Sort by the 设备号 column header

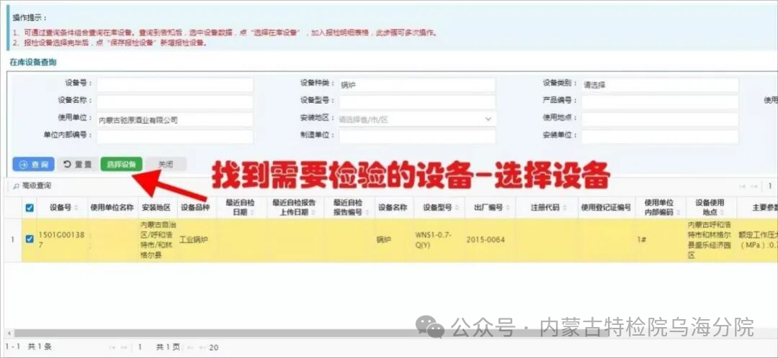[x=63, y=208]
